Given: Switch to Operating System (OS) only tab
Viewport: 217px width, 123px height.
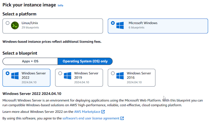Looking at the screenshot, I should coord(85,61).
